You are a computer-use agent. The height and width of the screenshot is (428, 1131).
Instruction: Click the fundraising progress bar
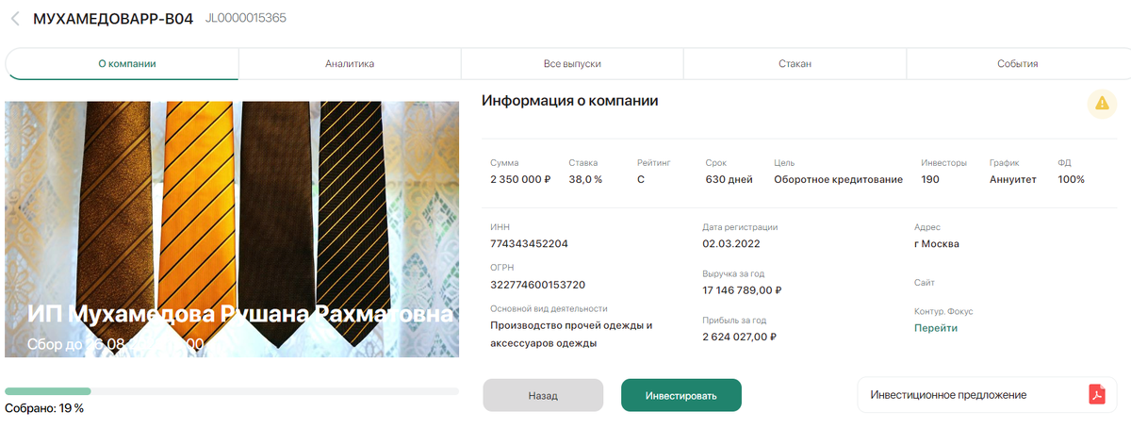232,390
